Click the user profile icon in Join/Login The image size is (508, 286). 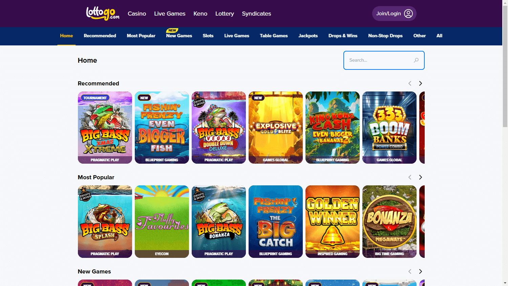pyautogui.click(x=408, y=14)
